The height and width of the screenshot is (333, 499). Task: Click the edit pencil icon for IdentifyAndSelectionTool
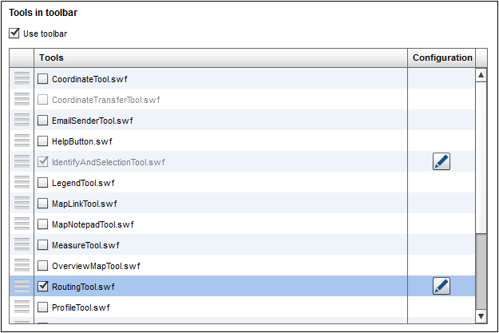(441, 161)
